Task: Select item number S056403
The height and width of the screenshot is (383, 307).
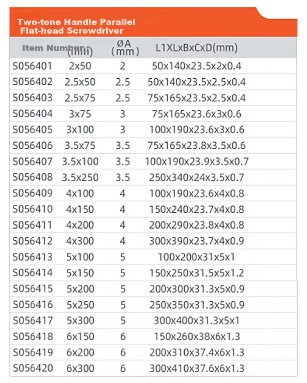Action: coord(32,98)
